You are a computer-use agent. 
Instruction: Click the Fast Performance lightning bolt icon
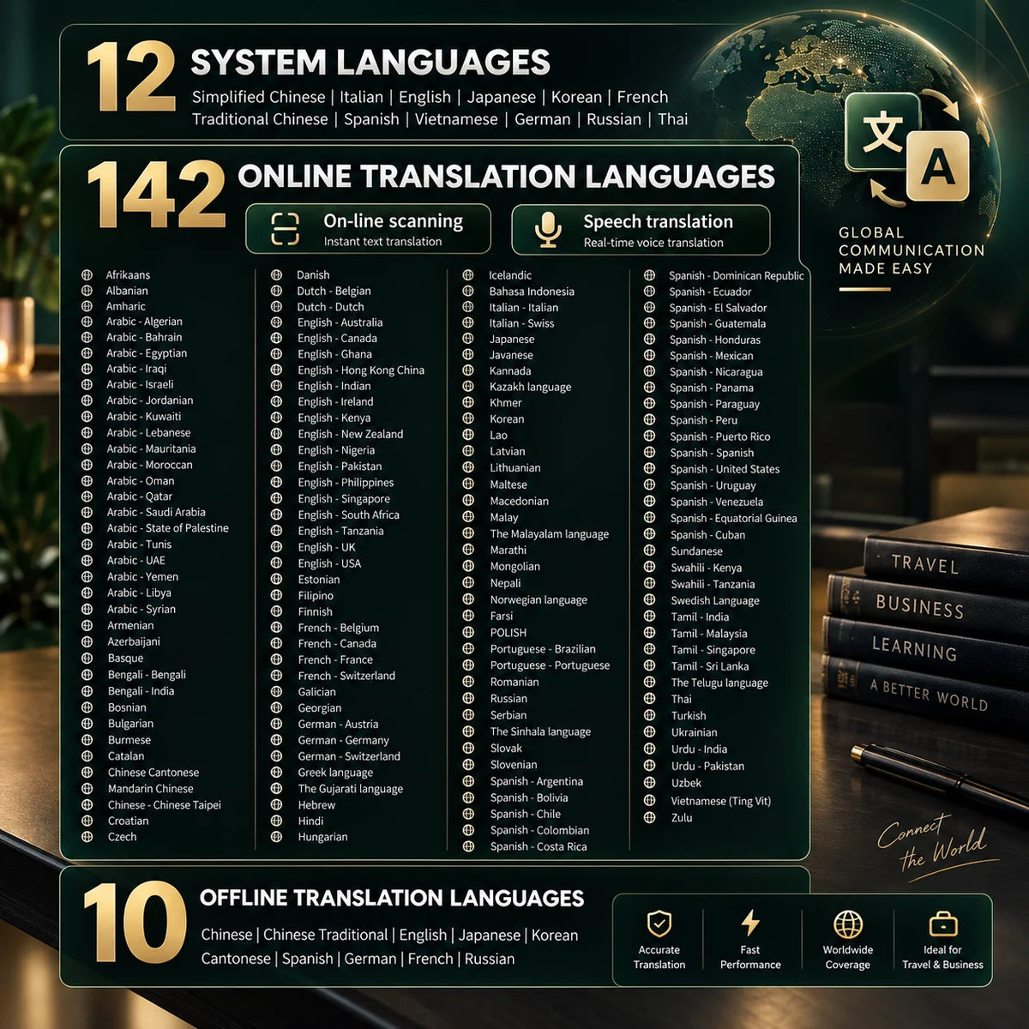coord(750,923)
